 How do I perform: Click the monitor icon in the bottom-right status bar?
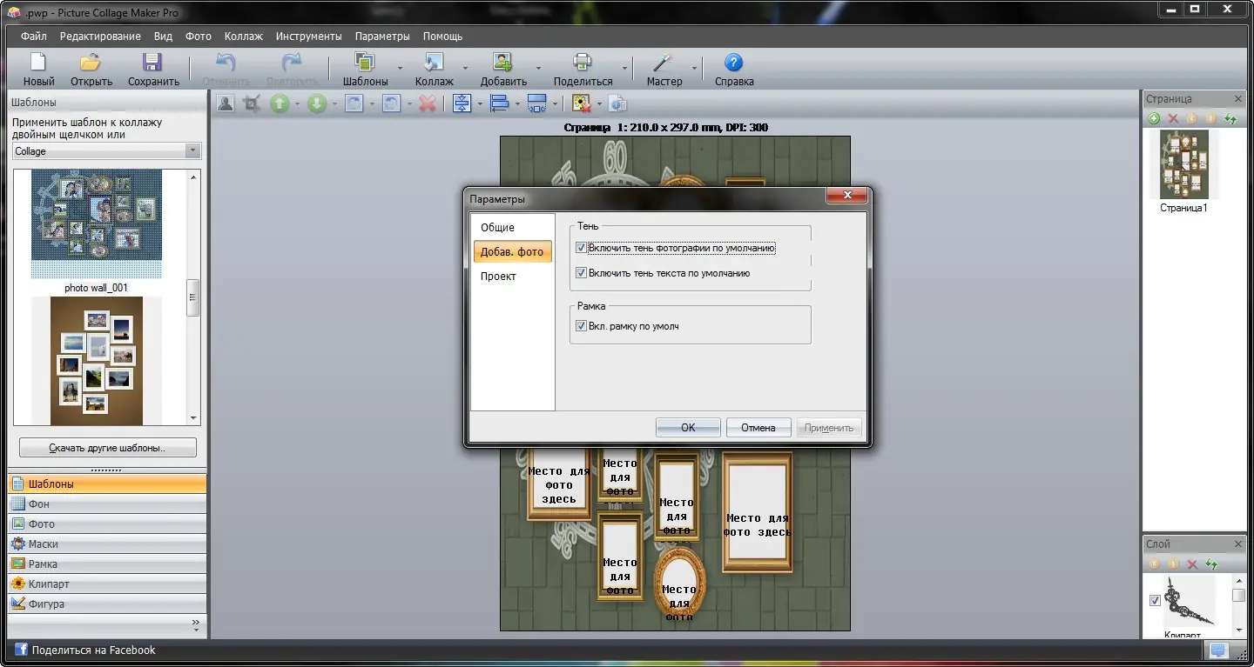pyautogui.click(x=1217, y=650)
